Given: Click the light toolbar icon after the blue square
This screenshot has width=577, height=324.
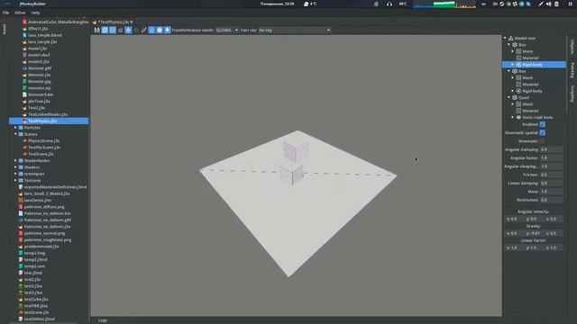Looking at the screenshot, I should click(x=120, y=30).
